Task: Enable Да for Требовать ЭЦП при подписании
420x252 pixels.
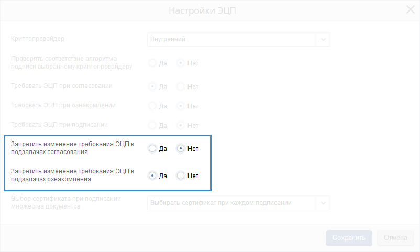Action: 152,125
